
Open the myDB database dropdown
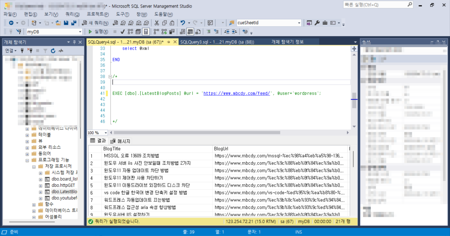tap(80, 31)
